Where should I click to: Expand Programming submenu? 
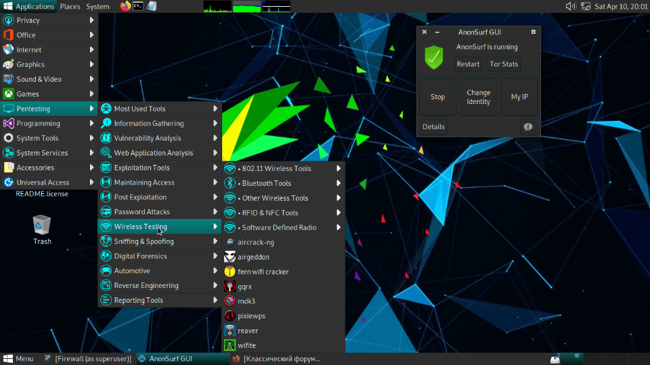tap(49, 123)
